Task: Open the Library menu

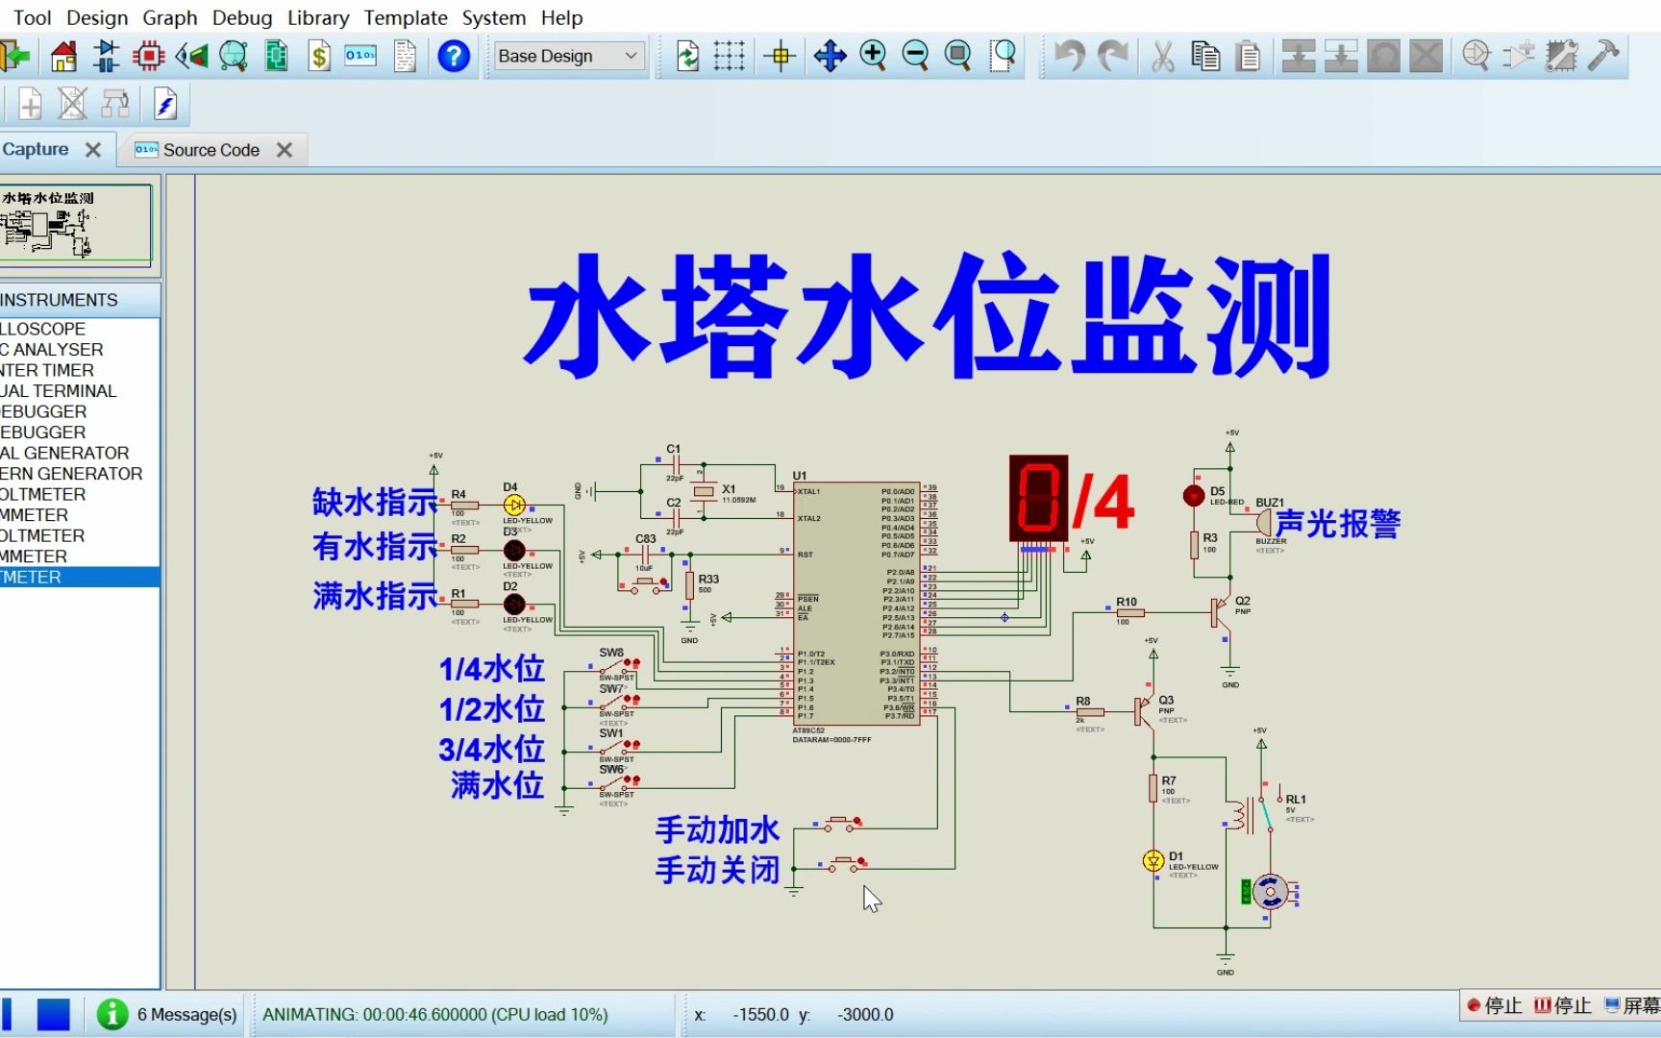Action: pyautogui.click(x=318, y=17)
